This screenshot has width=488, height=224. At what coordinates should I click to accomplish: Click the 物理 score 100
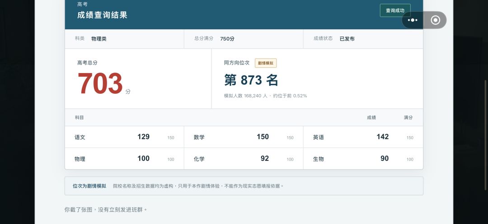pyautogui.click(x=144, y=159)
